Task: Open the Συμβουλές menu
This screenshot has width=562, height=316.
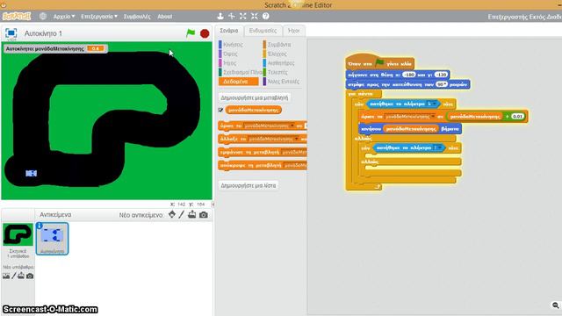Action: [x=137, y=17]
